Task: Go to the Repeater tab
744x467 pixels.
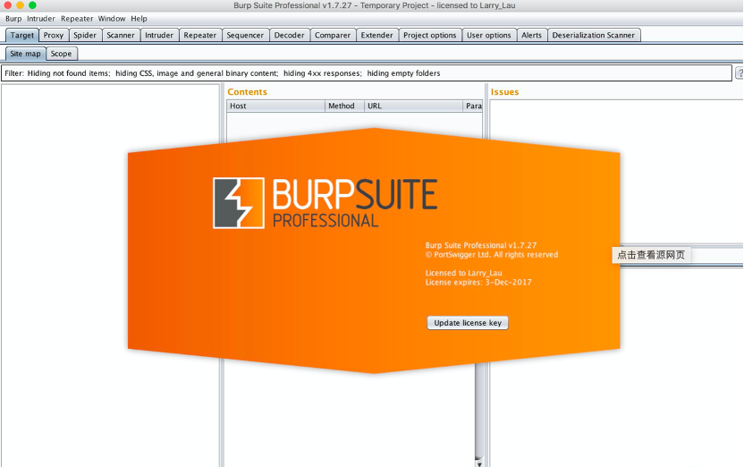Action: click(199, 35)
